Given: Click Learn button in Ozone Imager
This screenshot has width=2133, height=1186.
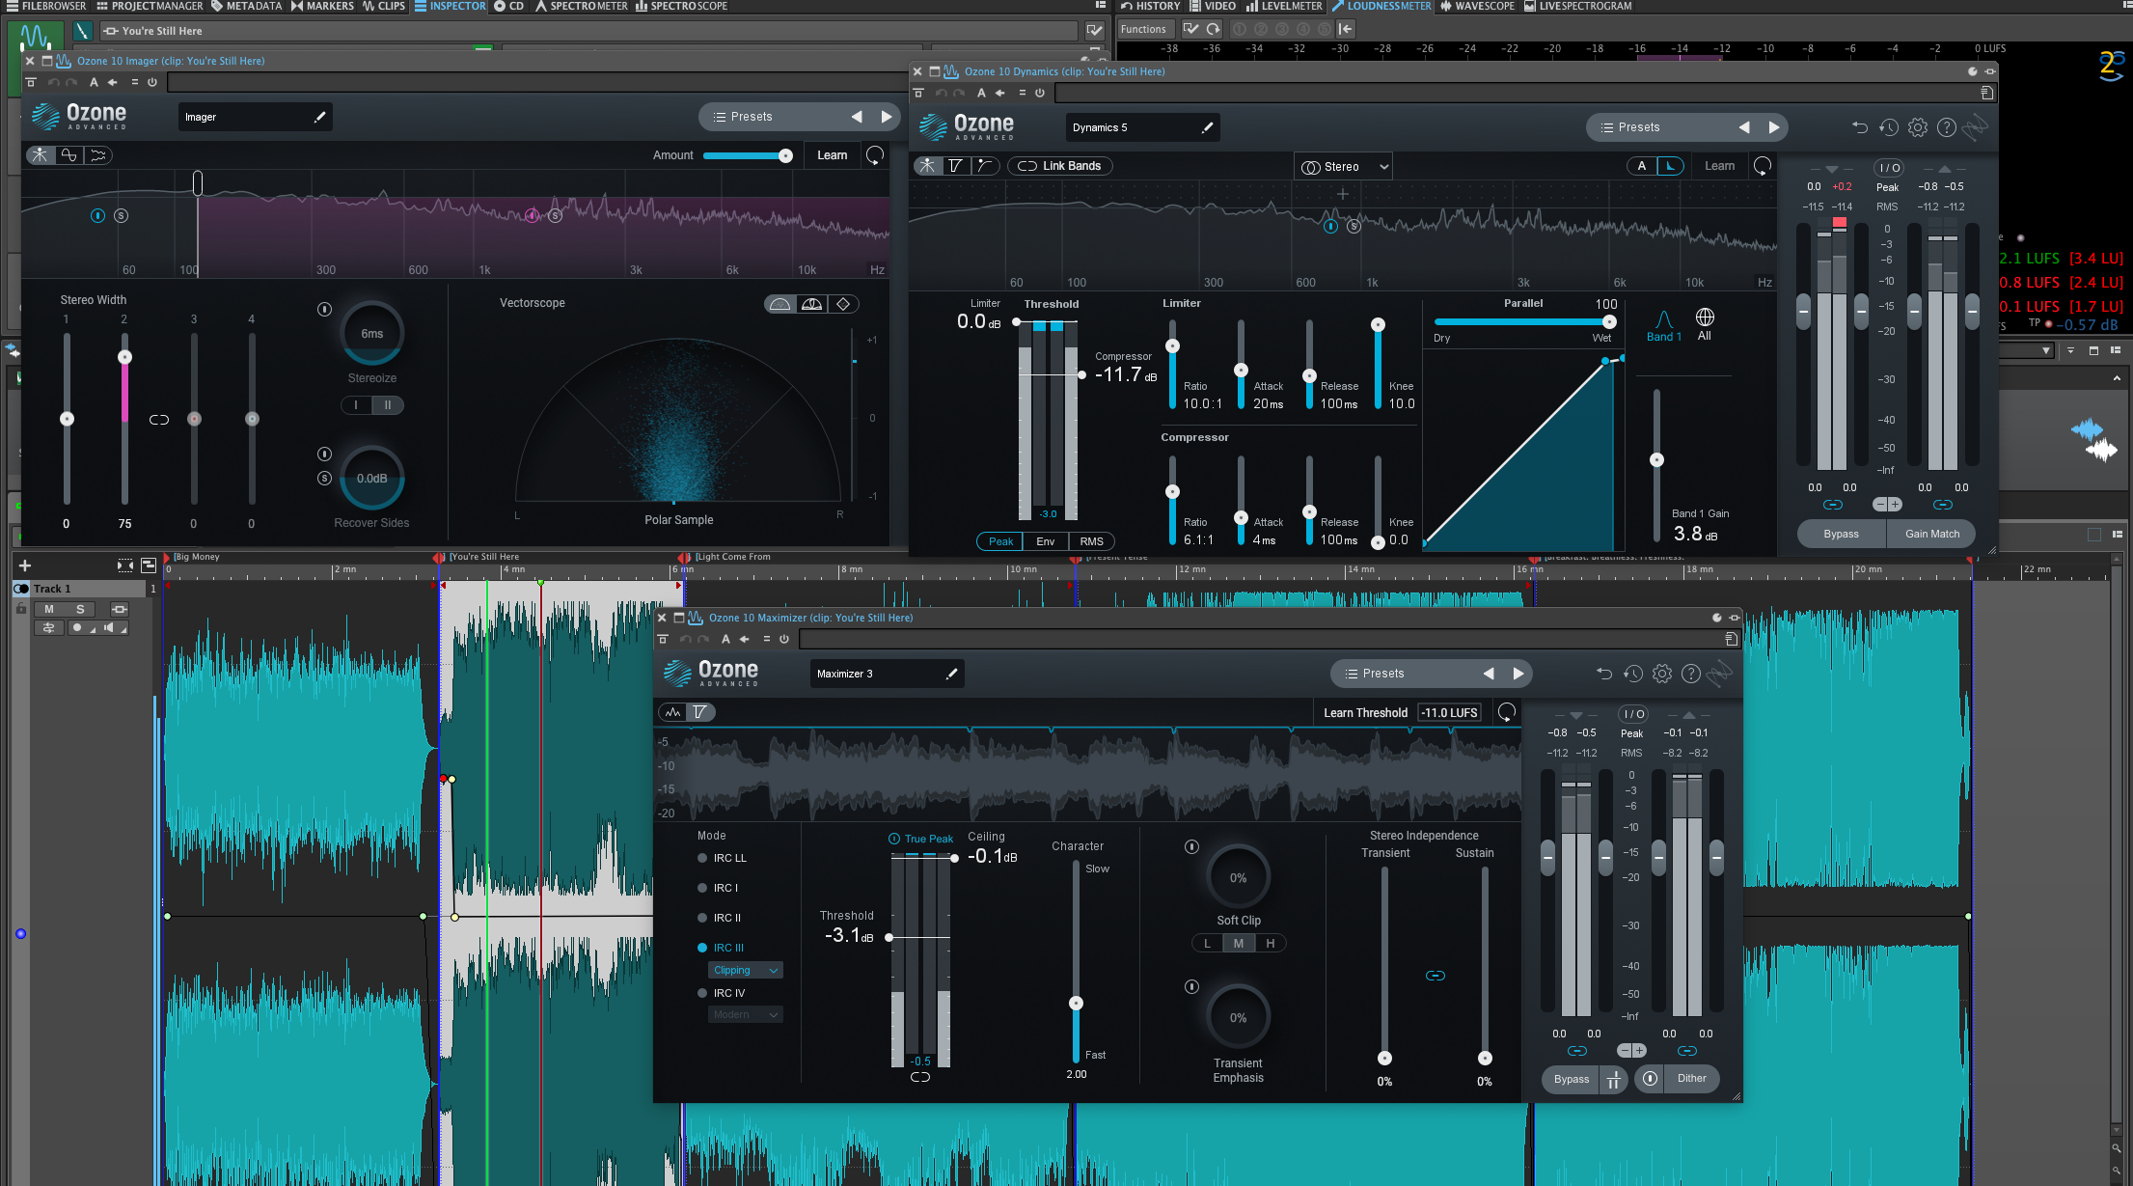Looking at the screenshot, I should (x=832, y=155).
